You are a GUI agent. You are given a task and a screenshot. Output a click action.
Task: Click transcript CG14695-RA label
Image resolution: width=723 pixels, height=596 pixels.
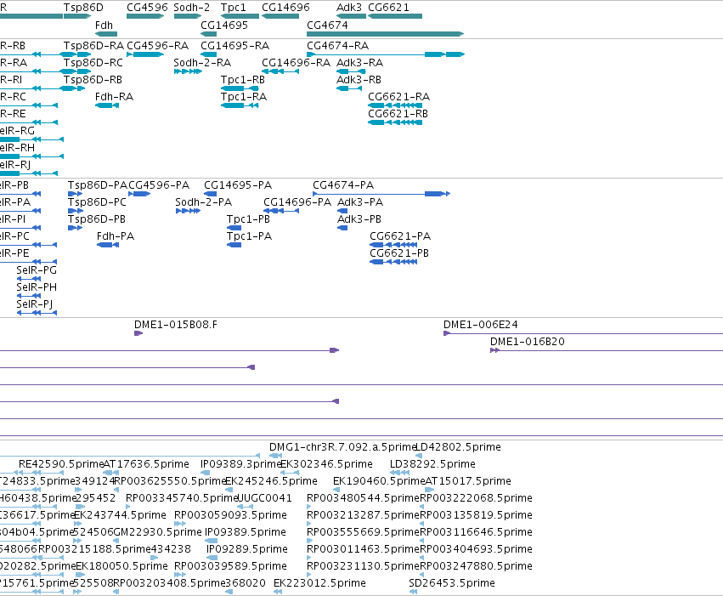(234, 46)
